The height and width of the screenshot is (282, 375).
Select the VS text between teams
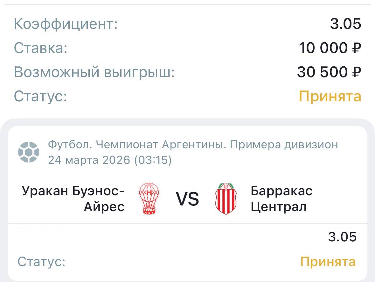tap(187, 199)
